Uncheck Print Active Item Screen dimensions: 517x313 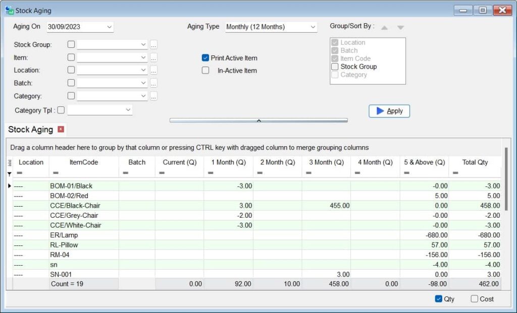[x=205, y=58]
